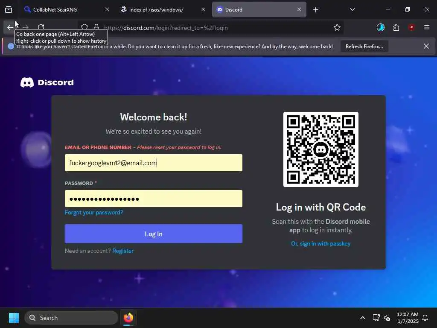
Task: Open the Windows Start menu
Action: click(x=14, y=318)
